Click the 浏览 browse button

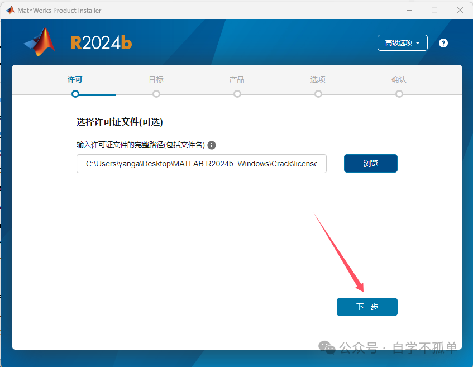371,163
